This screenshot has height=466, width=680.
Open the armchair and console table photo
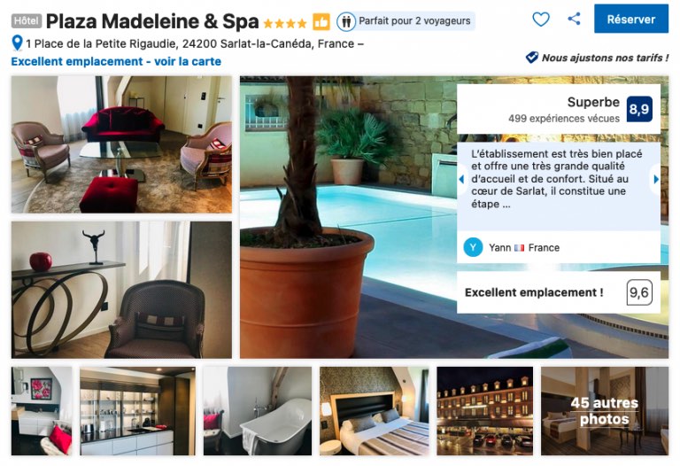click(121, 290)
